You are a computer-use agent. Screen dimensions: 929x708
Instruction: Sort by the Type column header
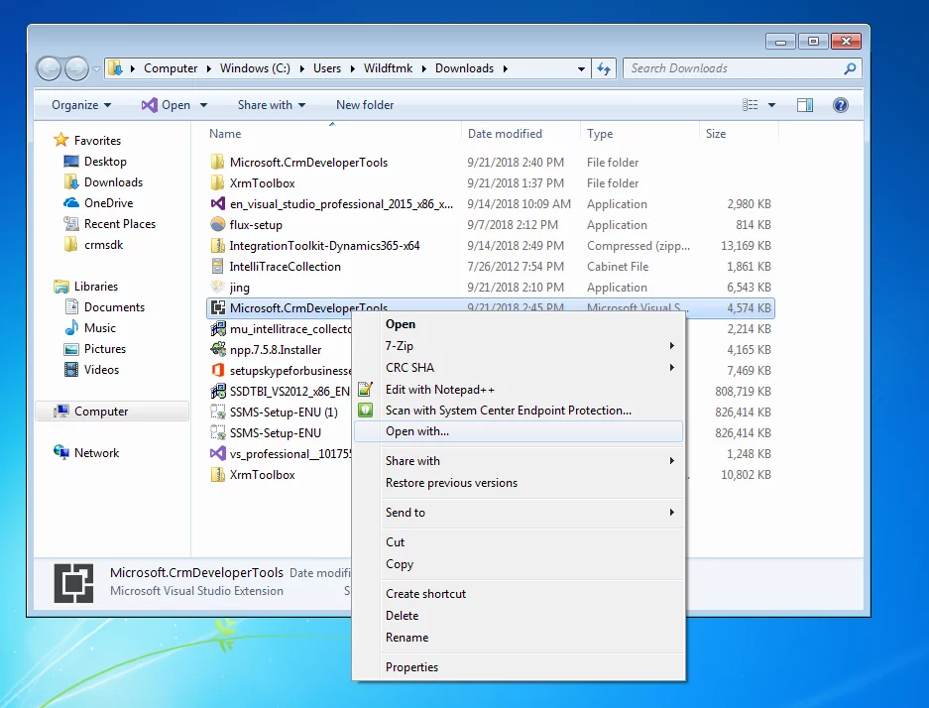click(x=639, y=133)
